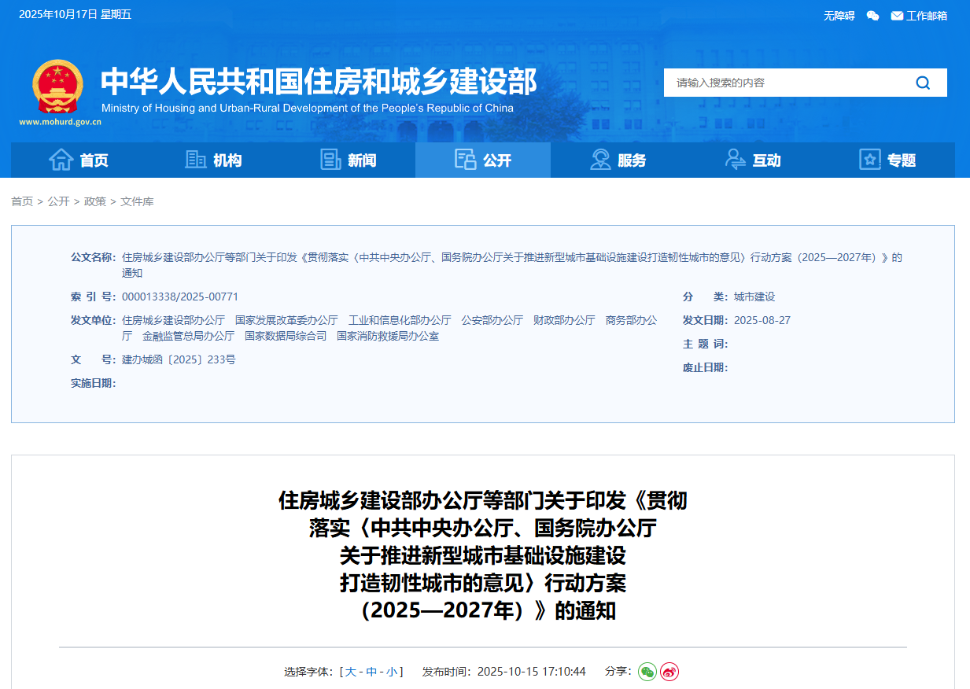This screenshot has height=689, width=970.
Task: Click the arrows icon beside 互动
Action: [x=735, y=160]
